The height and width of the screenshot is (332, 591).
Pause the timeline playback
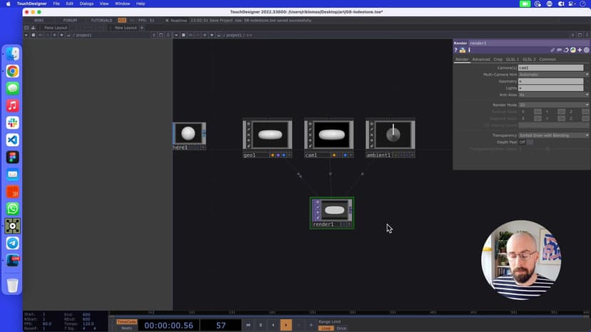click(261, 325)
